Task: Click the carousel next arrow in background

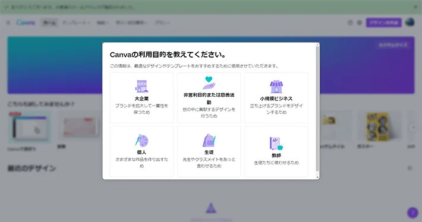Action: pos(413,127)
